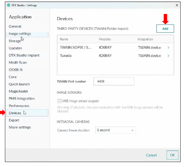
Task: Expand the Camera freeze duration dropdown
Action: 116,130
